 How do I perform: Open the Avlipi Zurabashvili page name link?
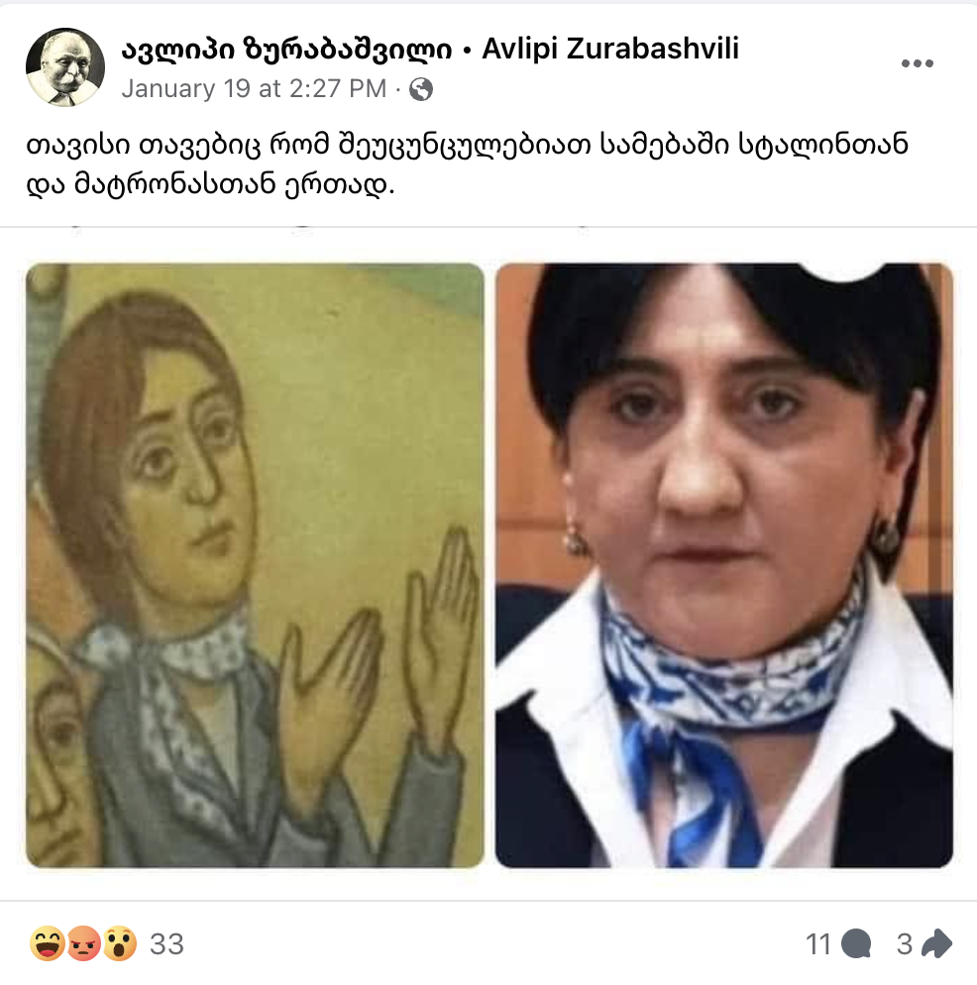610,49
